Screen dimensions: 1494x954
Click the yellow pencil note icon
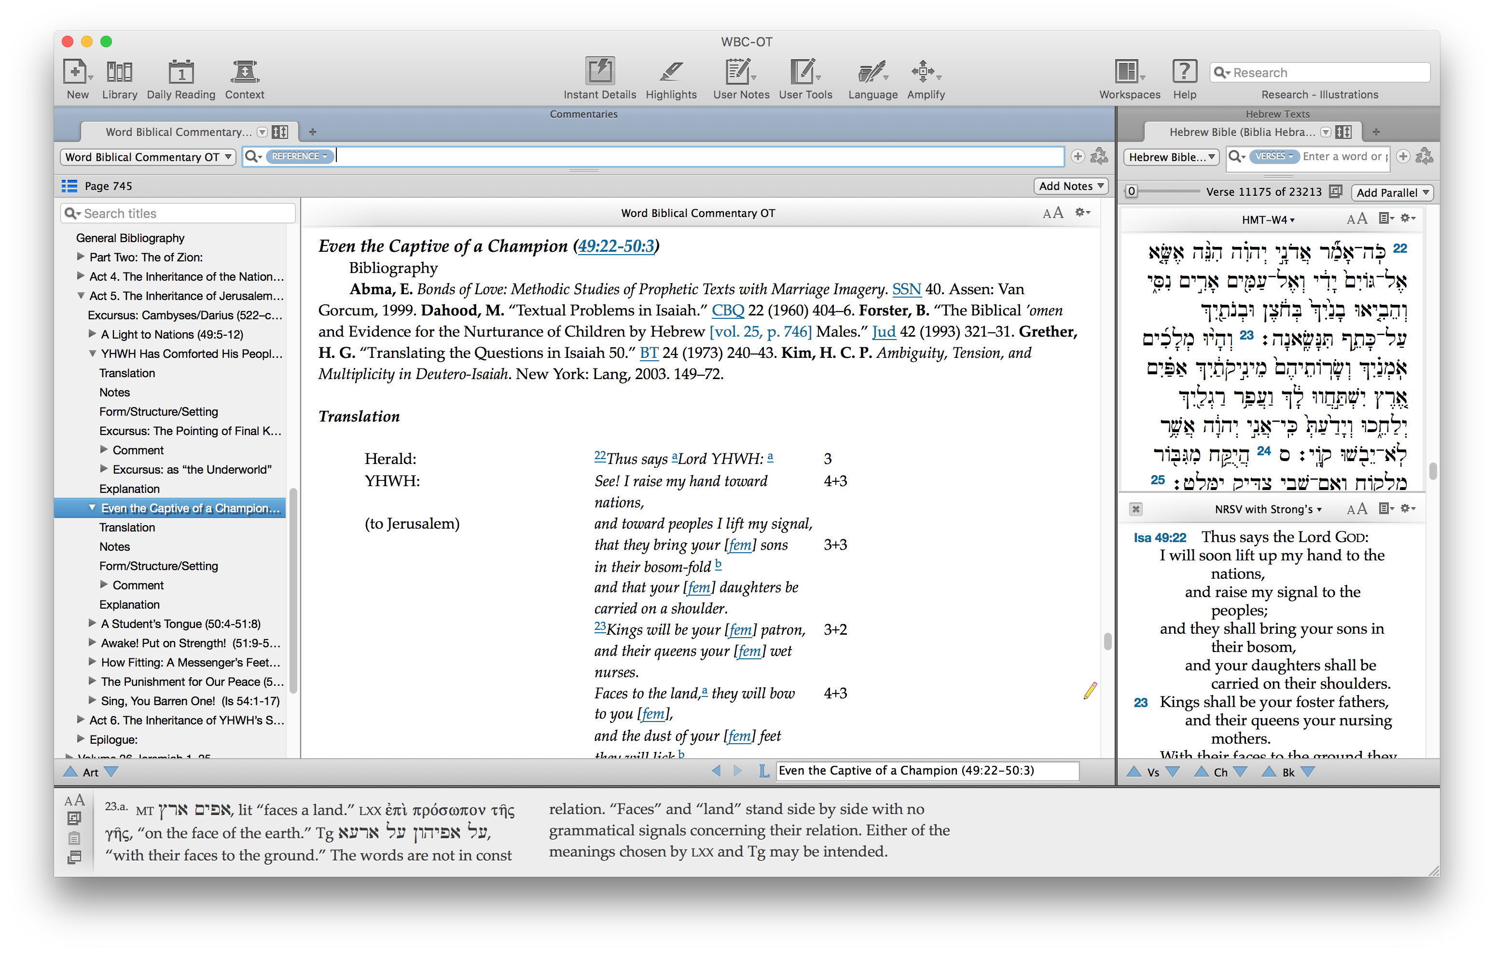1090,690
